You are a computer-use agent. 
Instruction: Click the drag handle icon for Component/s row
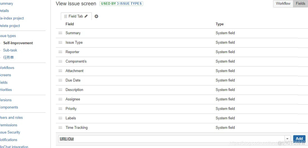(60, 61)
